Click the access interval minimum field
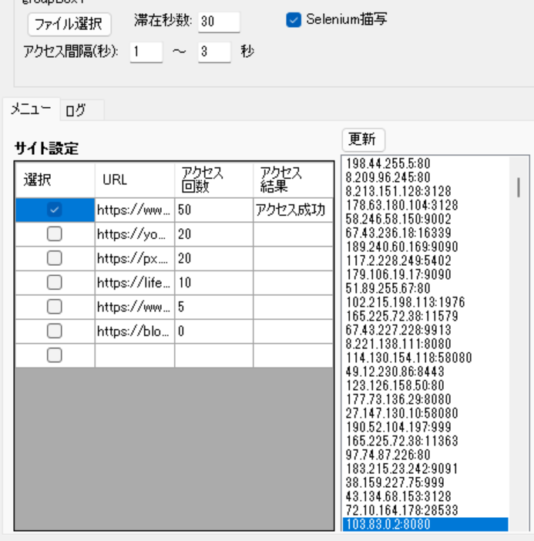The height and width of the screenshot is (541, 534). pos(146,52)
